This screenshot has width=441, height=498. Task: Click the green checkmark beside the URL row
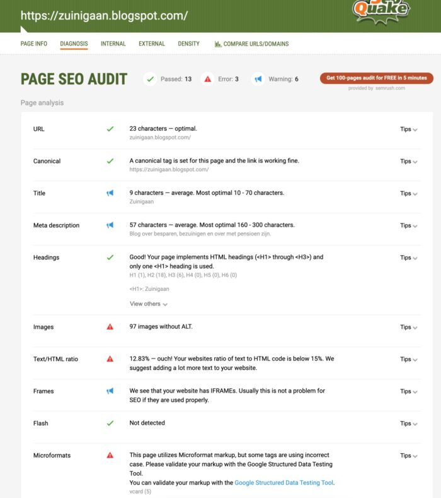pyautogui.click(x=110, y=129)
